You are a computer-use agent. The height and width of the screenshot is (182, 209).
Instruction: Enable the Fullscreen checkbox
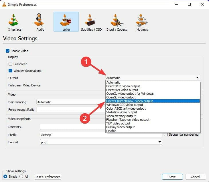coord(10,64)
